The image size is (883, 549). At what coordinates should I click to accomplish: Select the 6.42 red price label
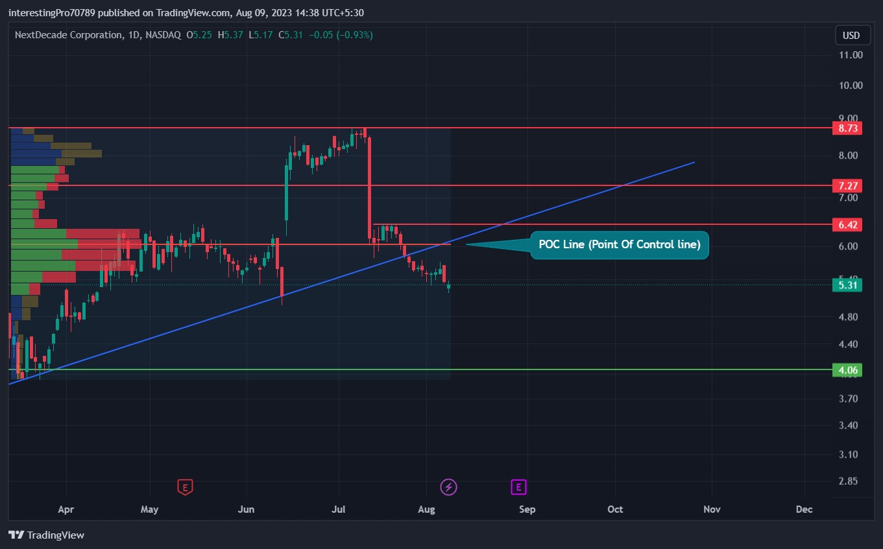(x=849, y=225)
